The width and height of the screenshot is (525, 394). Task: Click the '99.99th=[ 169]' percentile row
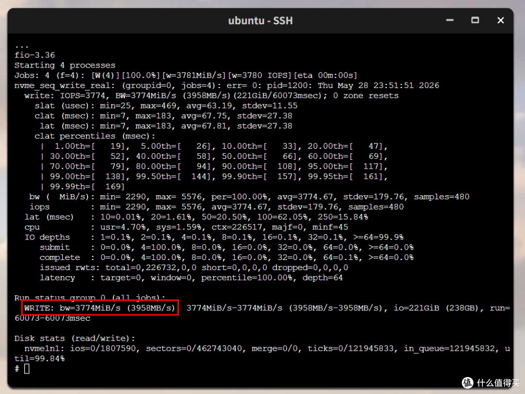coord(82,187)
